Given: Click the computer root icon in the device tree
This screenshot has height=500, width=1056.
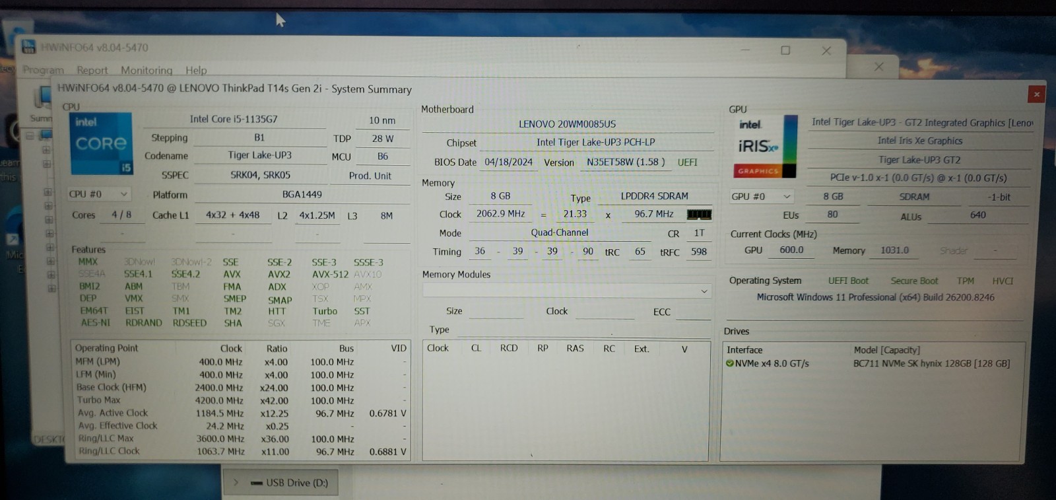Looking at the screenshot, I should [x=46, y=135].
